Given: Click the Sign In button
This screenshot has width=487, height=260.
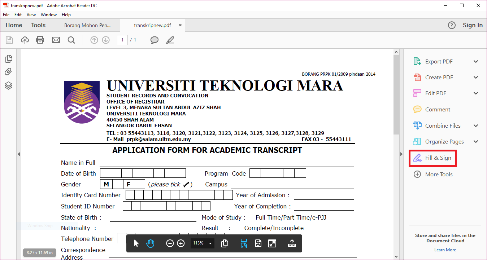Looking at the screenshot, I should tap(473, 25).
